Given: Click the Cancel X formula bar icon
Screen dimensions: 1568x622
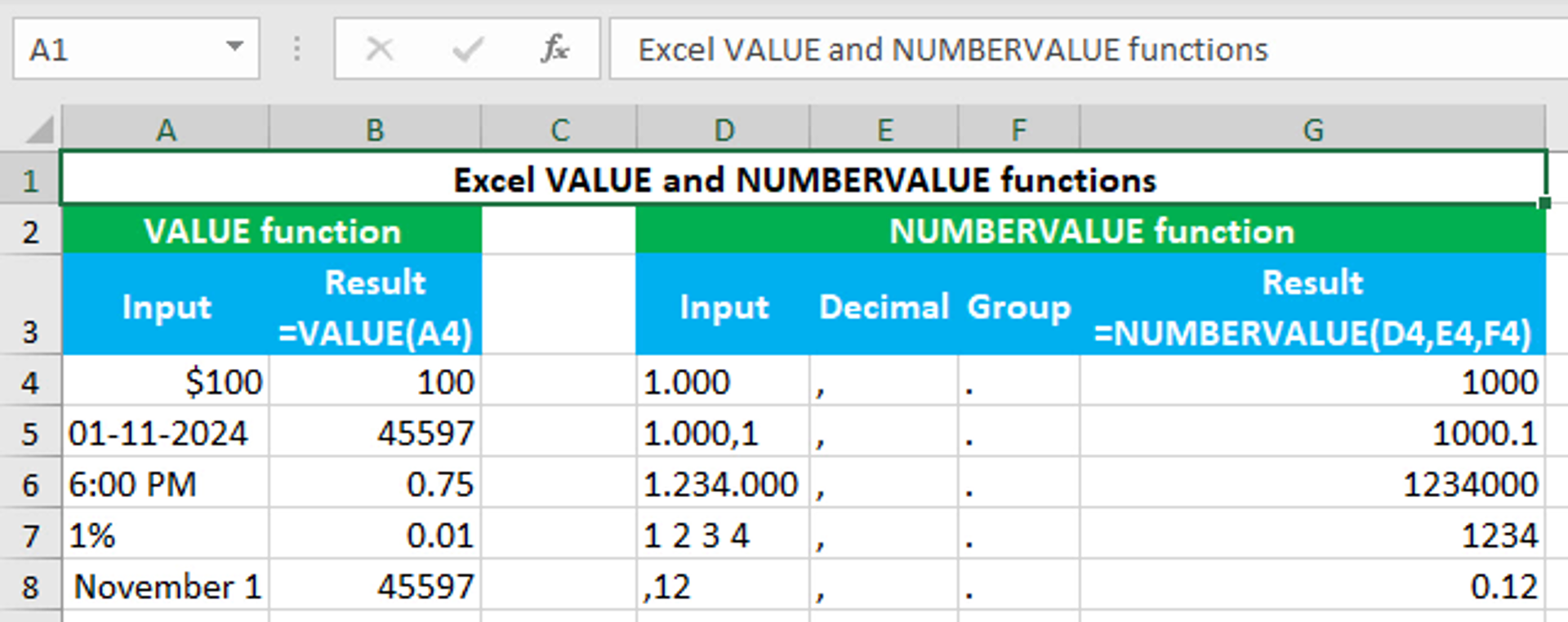Looking at the screenshot, I should click(x=380, y=50).
